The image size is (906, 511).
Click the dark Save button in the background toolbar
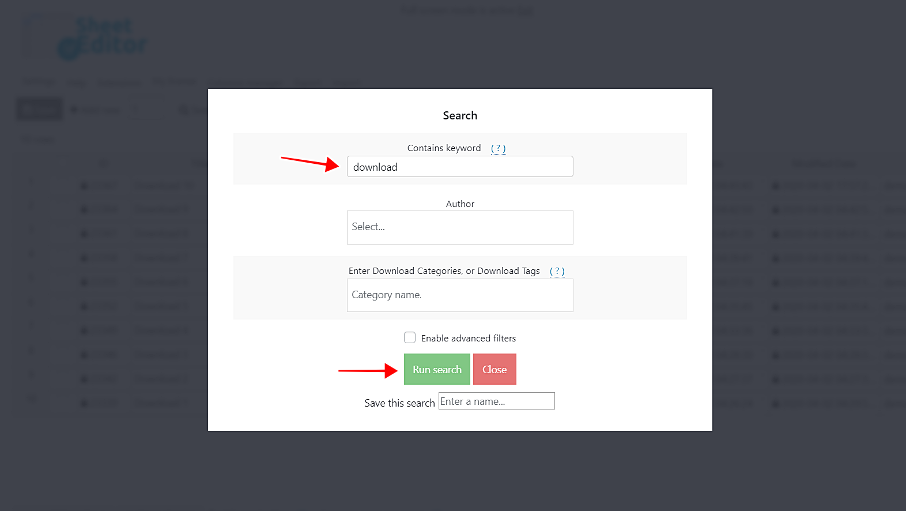tap(39, 109)
